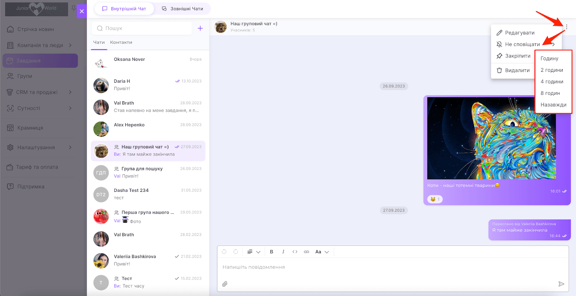576x296 pixels.
Task: Click the group chat avatar in the header
Action: click(221, 27)
